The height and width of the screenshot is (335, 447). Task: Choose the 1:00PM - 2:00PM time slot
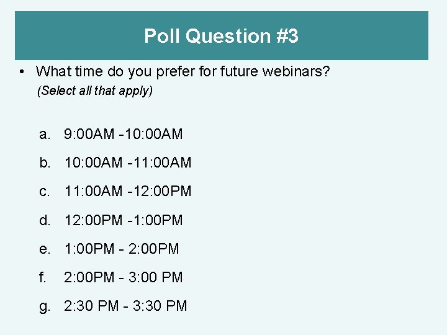pos(122,248)
